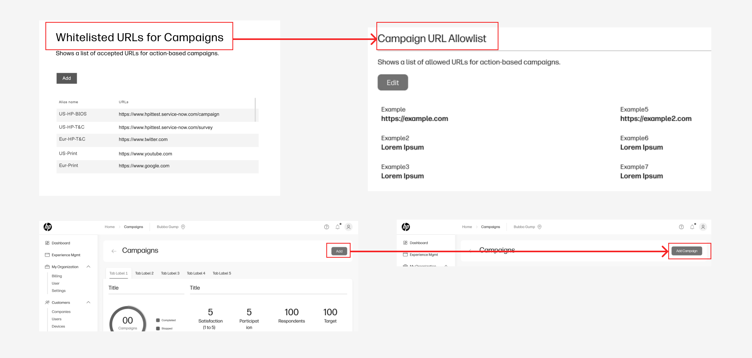This screenshot has width=752, height=358.
Task: Select Tab Label 2
Action: pos(144,273)
